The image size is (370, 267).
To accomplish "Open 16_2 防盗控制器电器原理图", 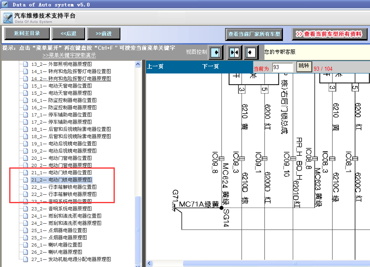I will point(64,108).
